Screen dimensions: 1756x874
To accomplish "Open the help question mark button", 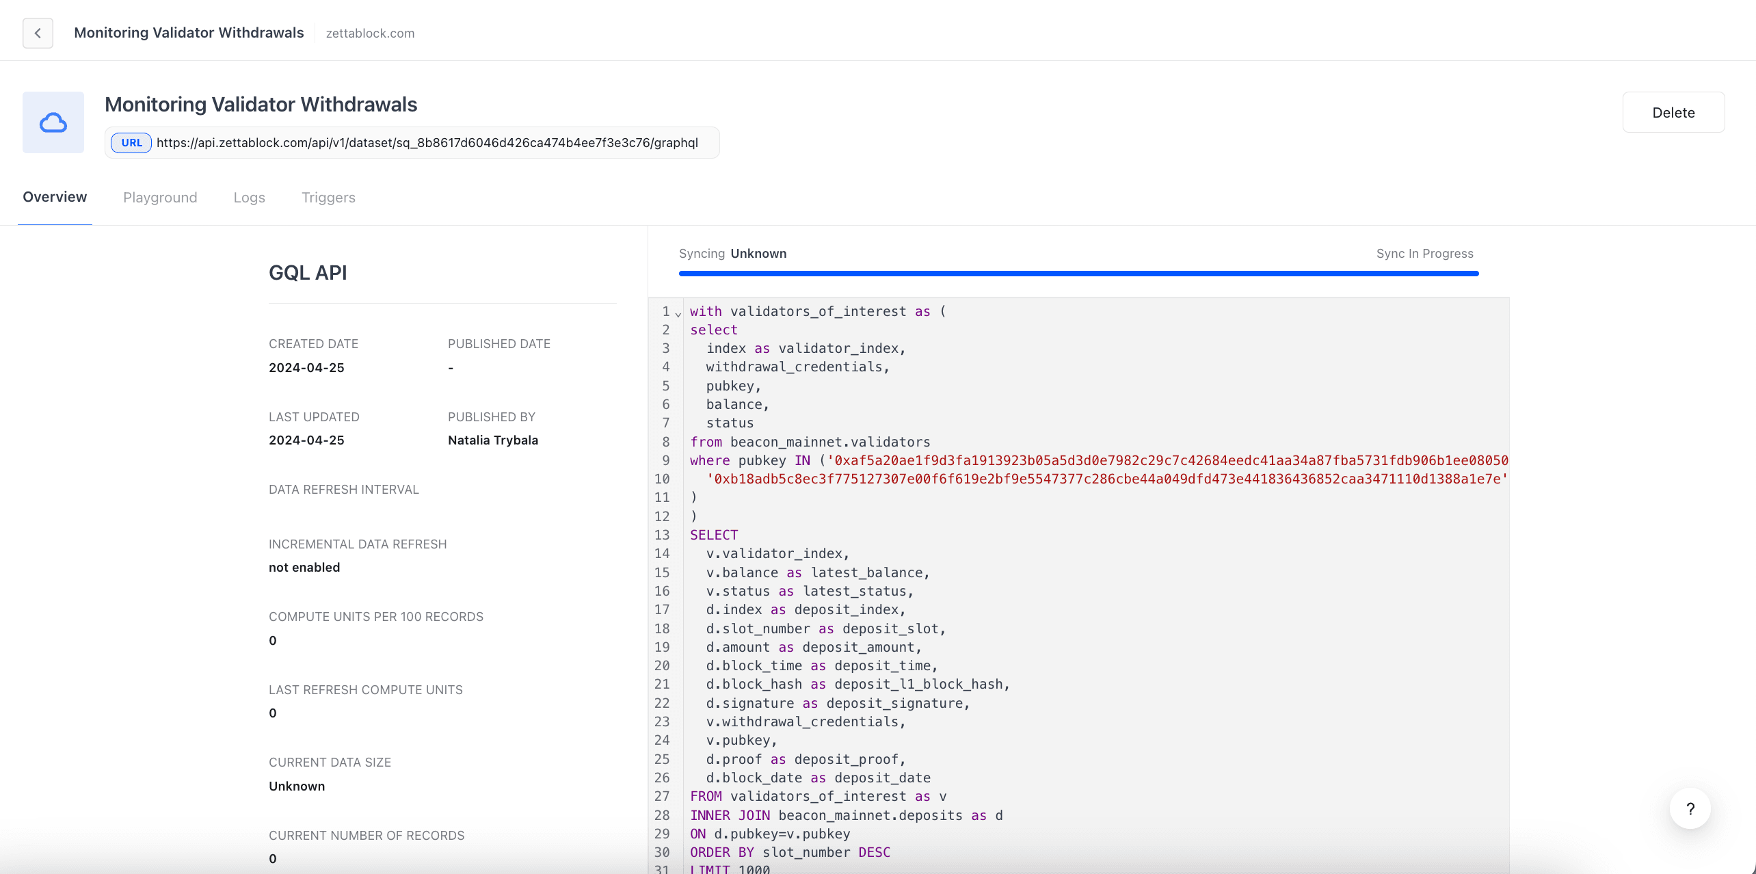I will click(x=1690, y=809).
